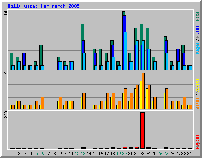
Task: Click the Pages axis label
Action: 197,48
